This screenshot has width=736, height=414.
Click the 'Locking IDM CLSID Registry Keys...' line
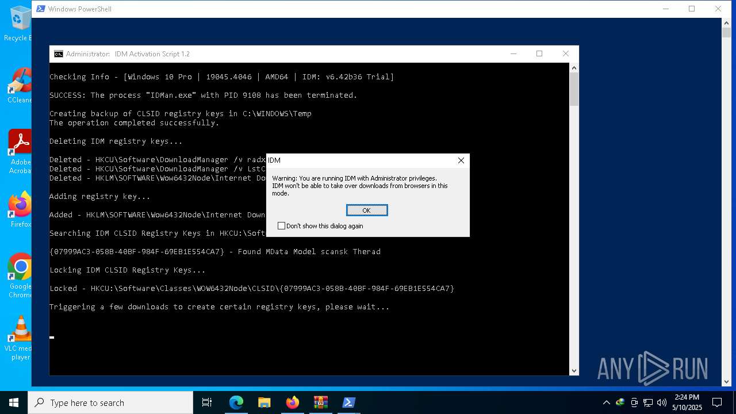pos(128,270)
